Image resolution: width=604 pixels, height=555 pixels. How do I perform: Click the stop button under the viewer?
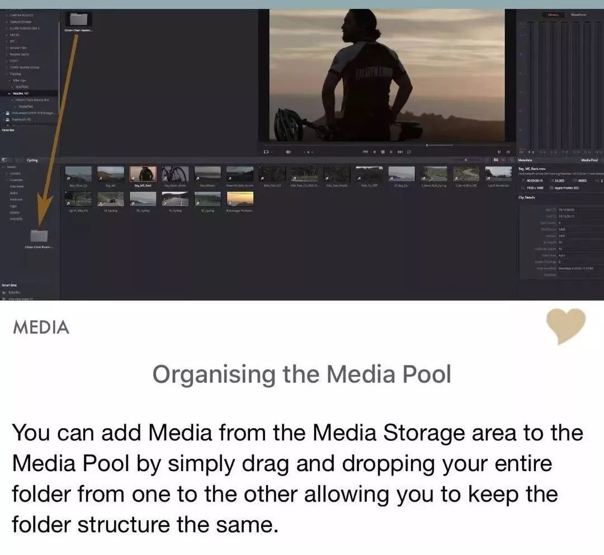pos(383,152)
